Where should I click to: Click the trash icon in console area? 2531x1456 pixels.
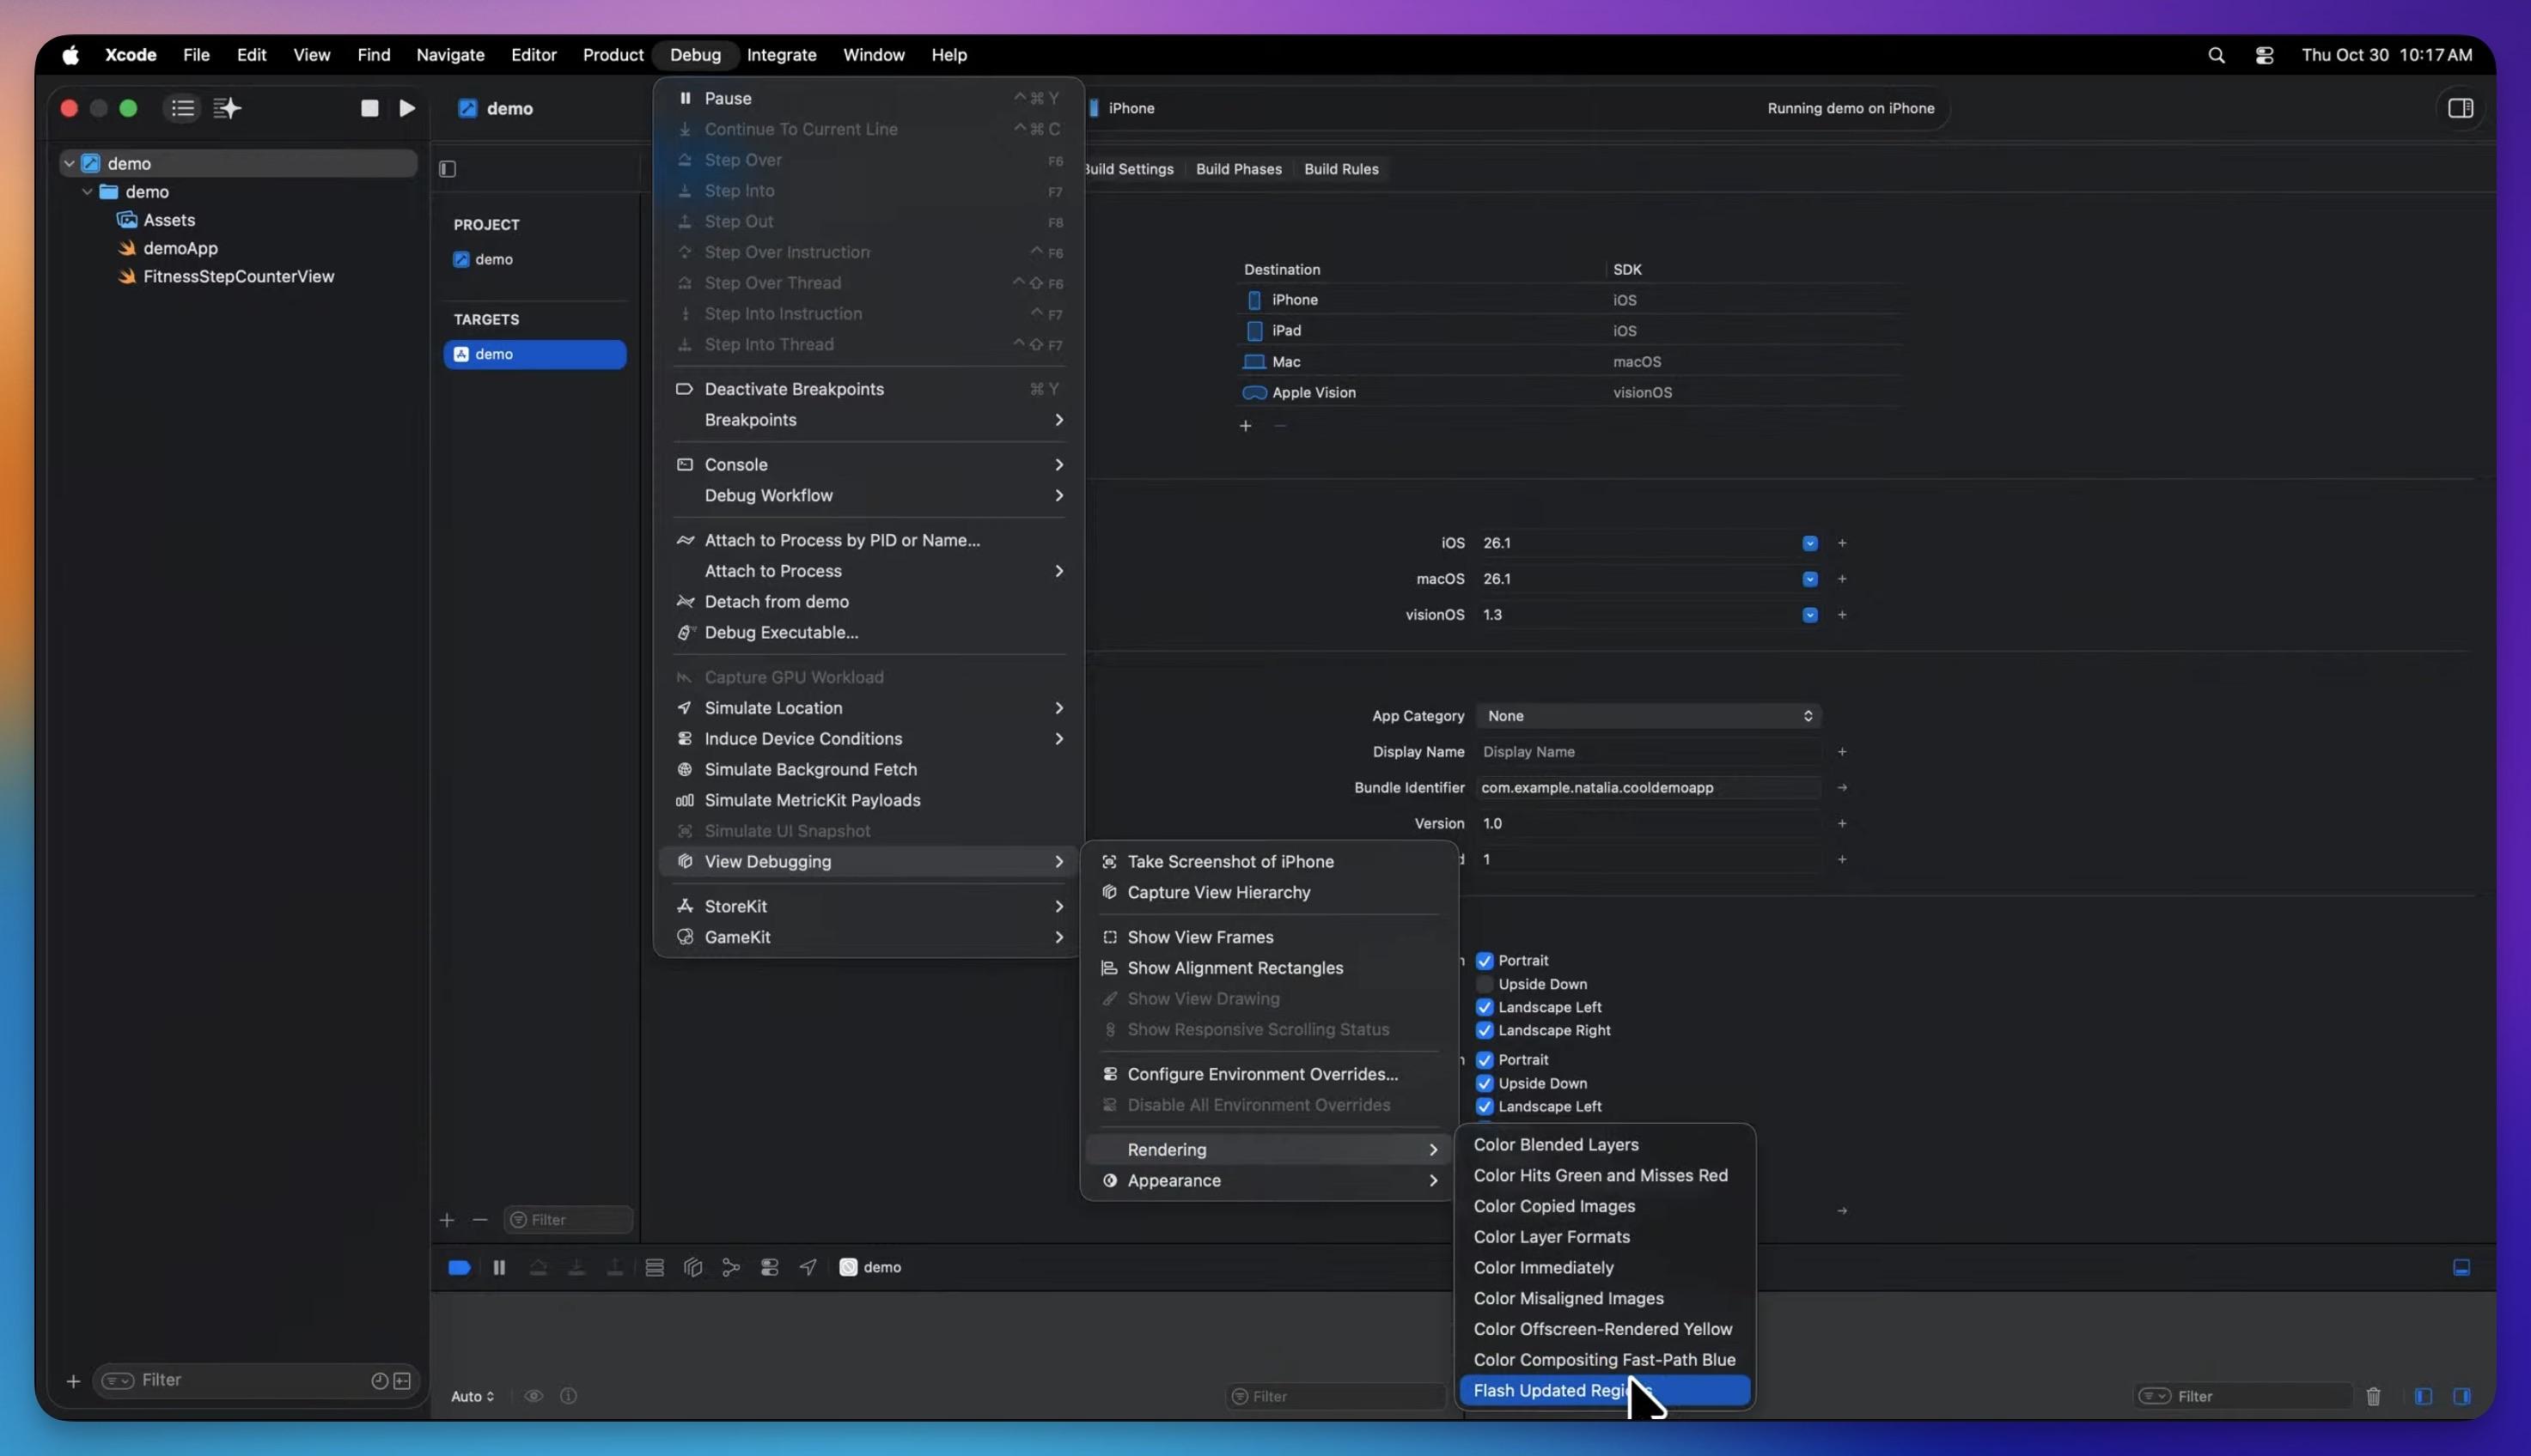pos(2373,1396)
